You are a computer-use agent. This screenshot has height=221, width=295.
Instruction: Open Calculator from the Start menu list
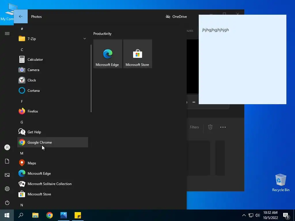(53, 59)
